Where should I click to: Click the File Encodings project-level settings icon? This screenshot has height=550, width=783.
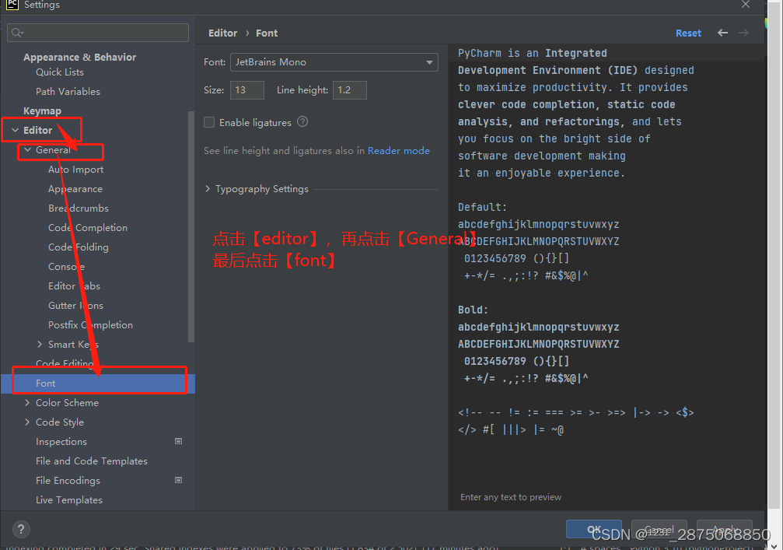click(x=178, y=480)
